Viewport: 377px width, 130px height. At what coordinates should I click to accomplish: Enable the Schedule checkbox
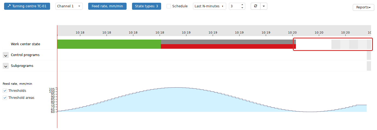tap(169, 6)
